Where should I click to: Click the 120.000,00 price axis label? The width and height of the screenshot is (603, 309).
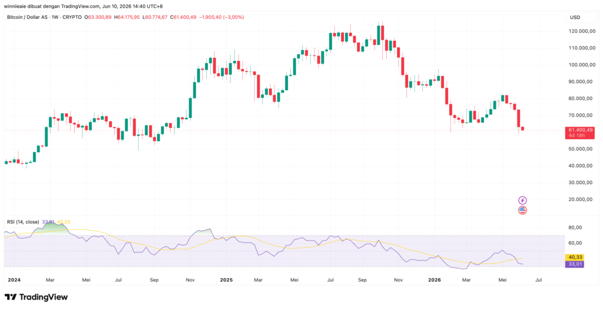(x=582, y=31)
